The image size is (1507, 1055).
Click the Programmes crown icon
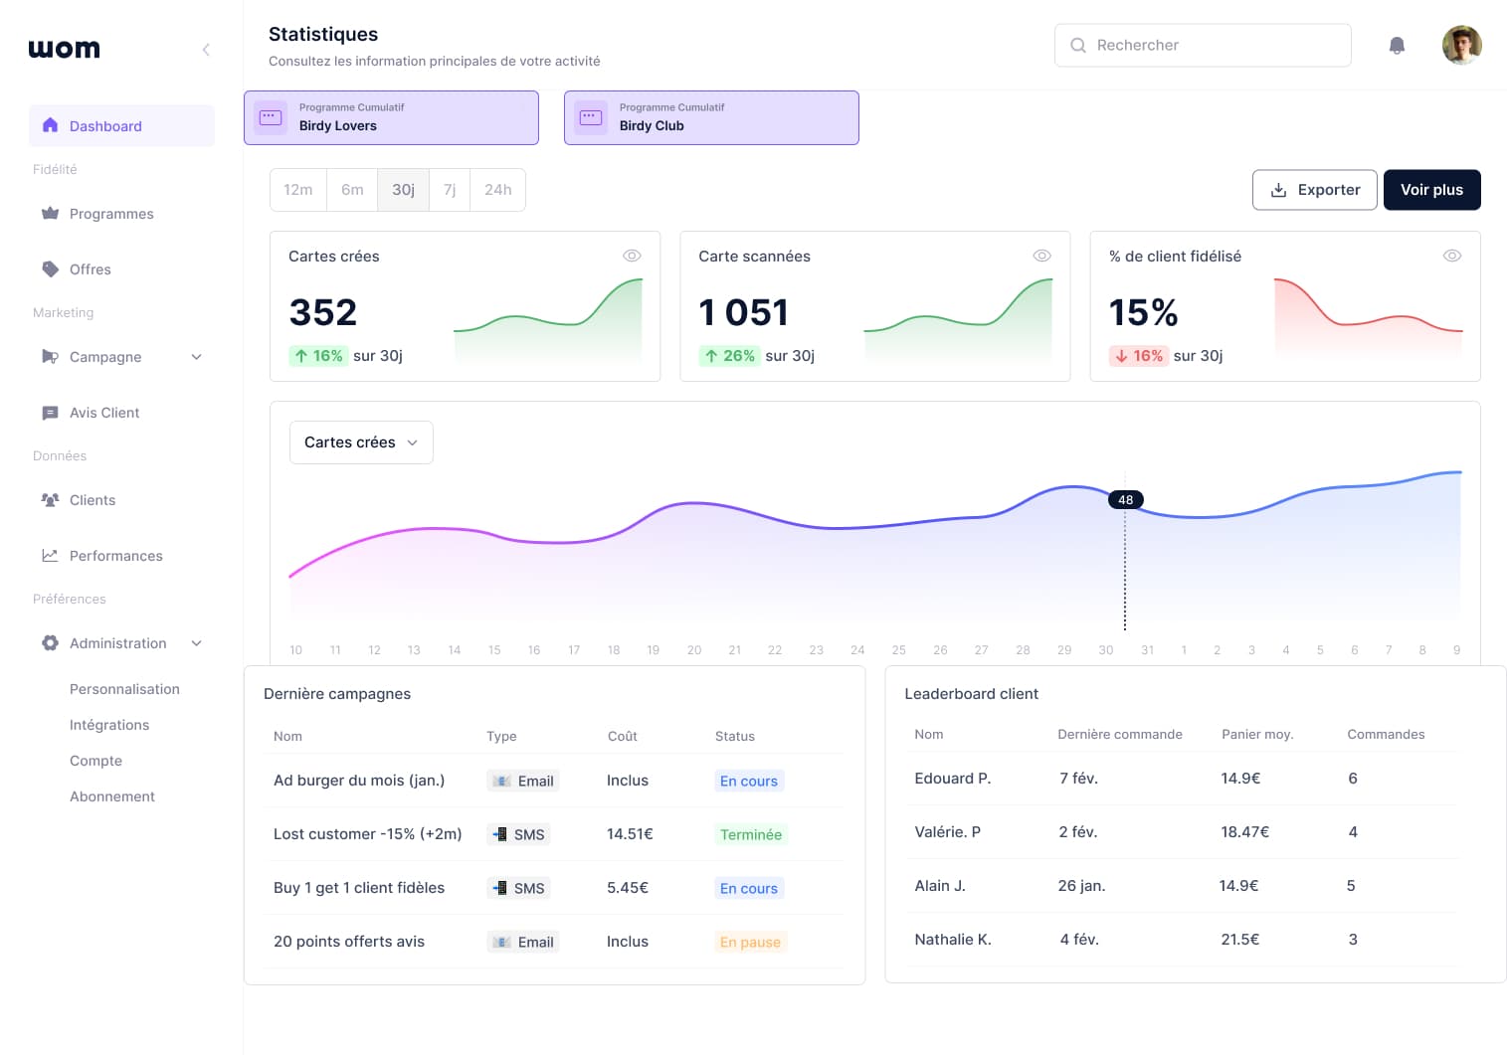tap(50, 213)
